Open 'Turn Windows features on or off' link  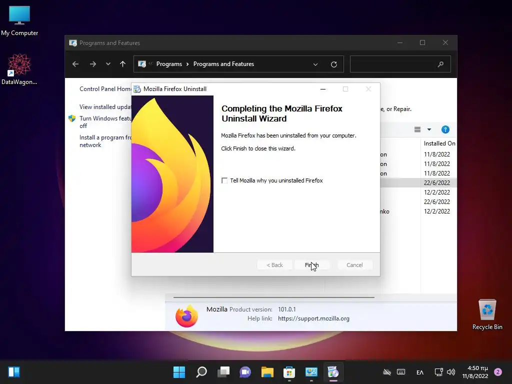(105, 122)
